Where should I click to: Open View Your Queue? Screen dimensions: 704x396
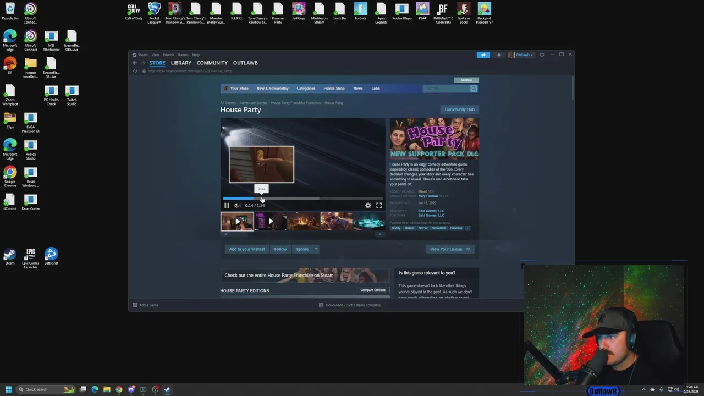tap(450, 249)
